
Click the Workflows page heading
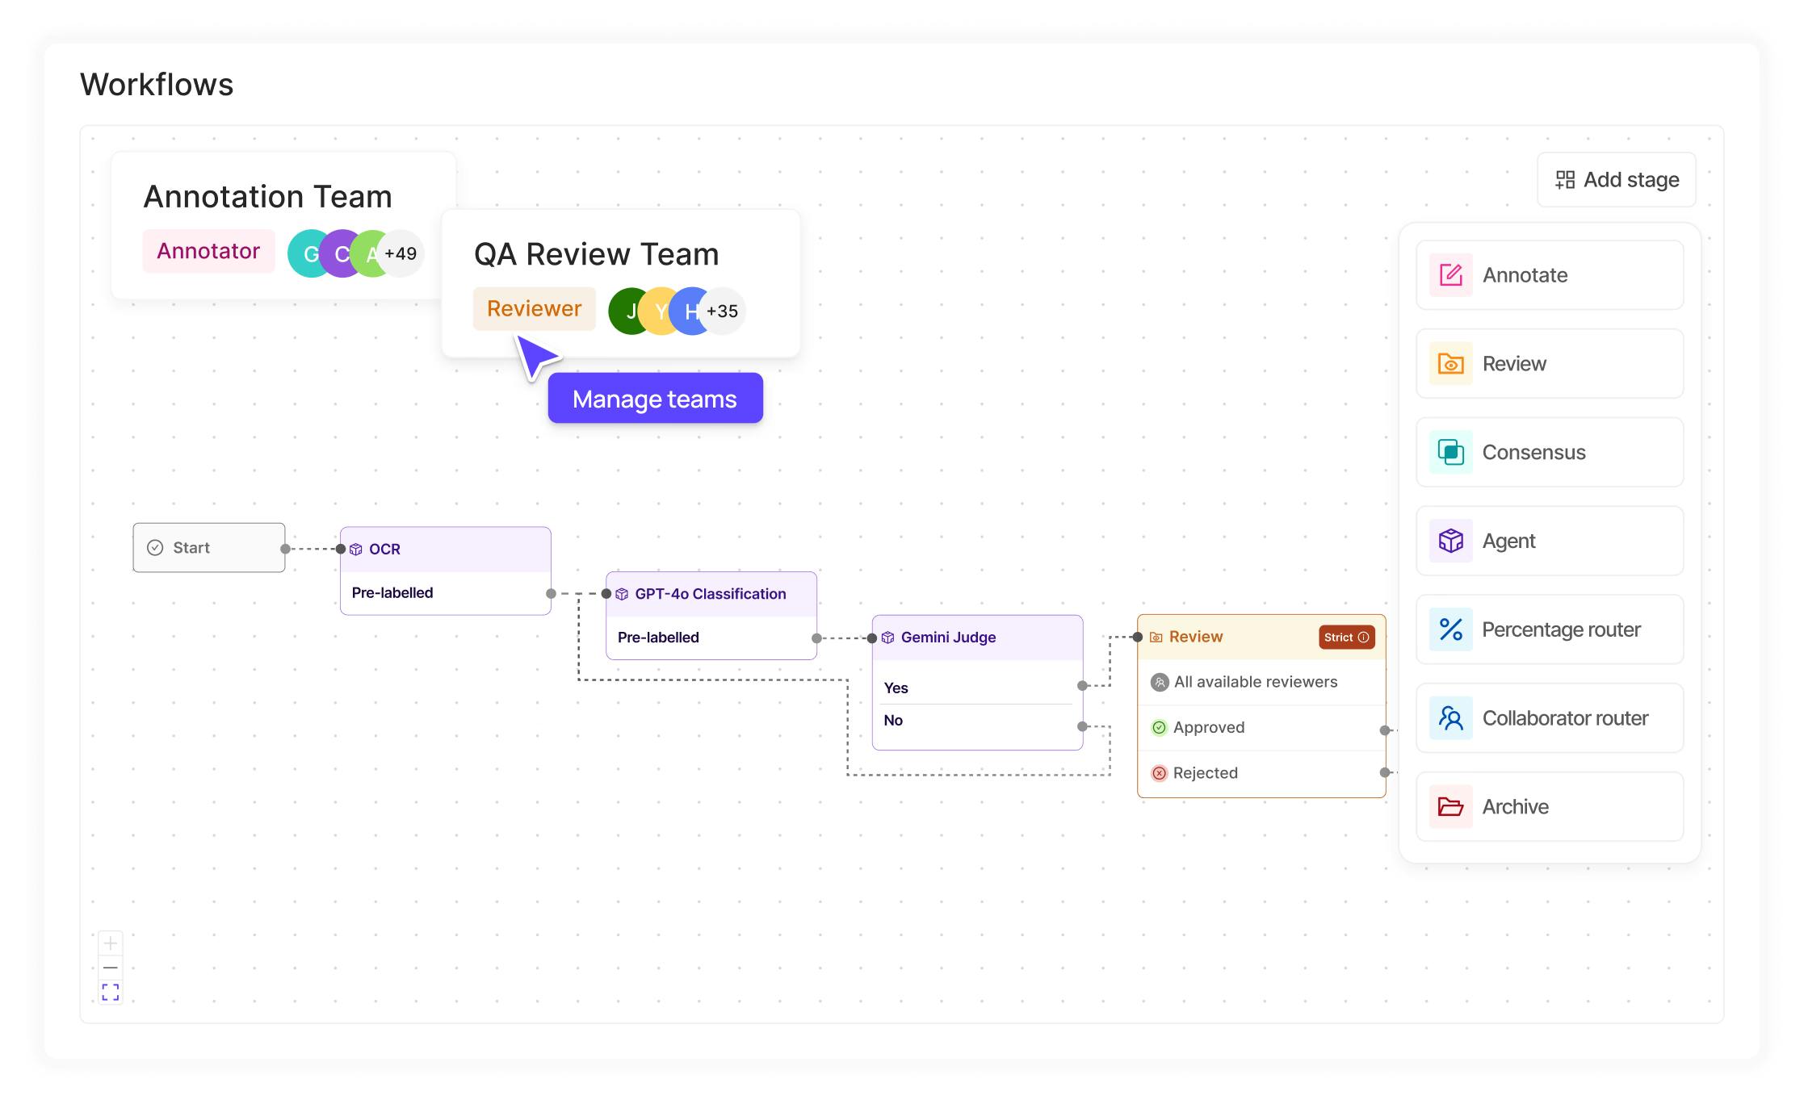(x=157, y=85)
